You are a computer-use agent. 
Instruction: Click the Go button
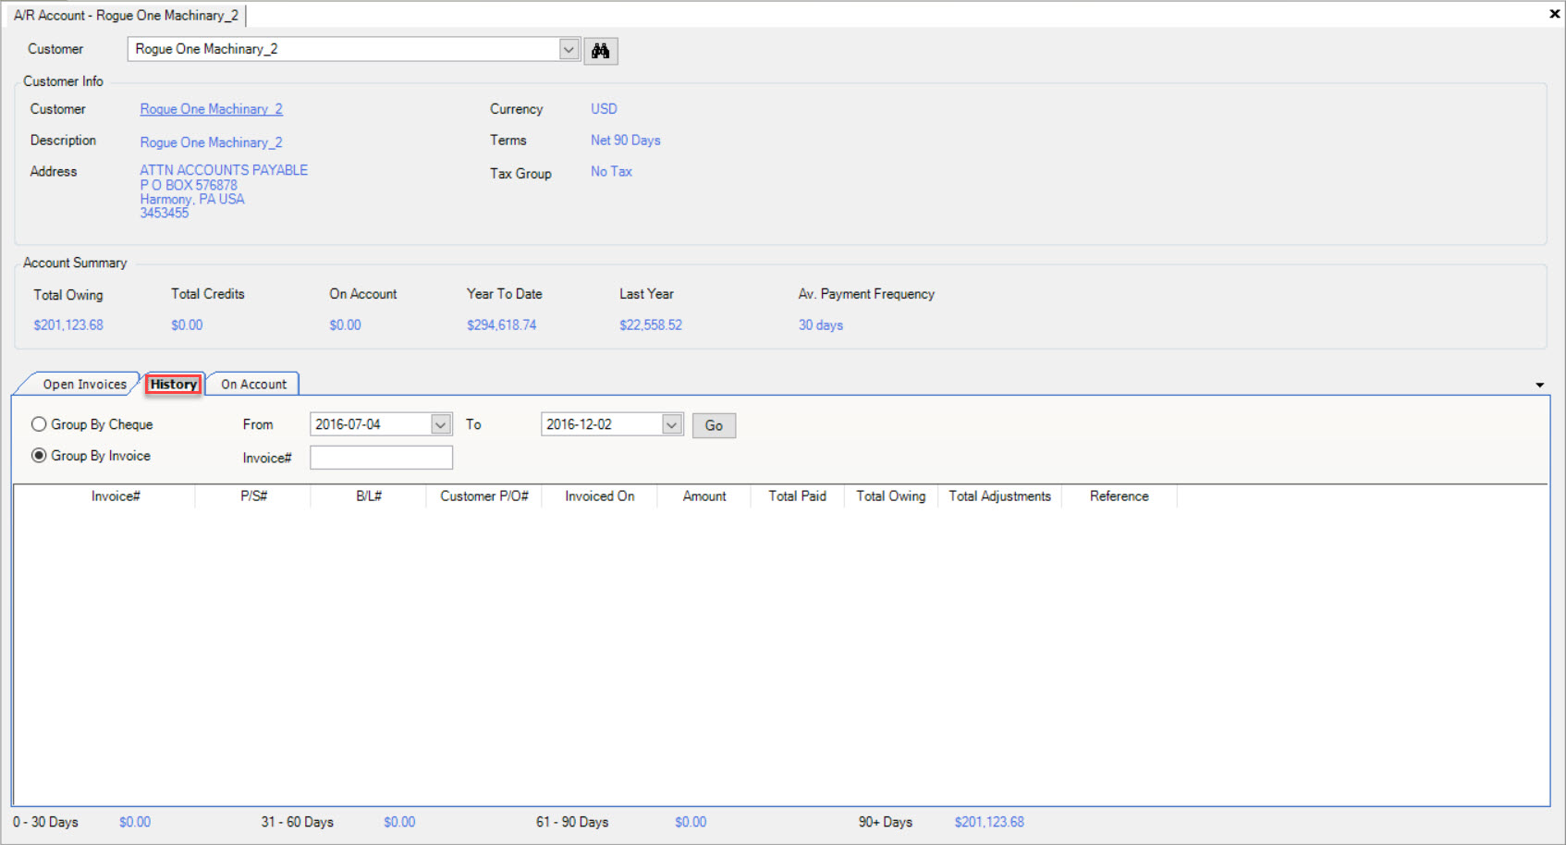(714, 425)
